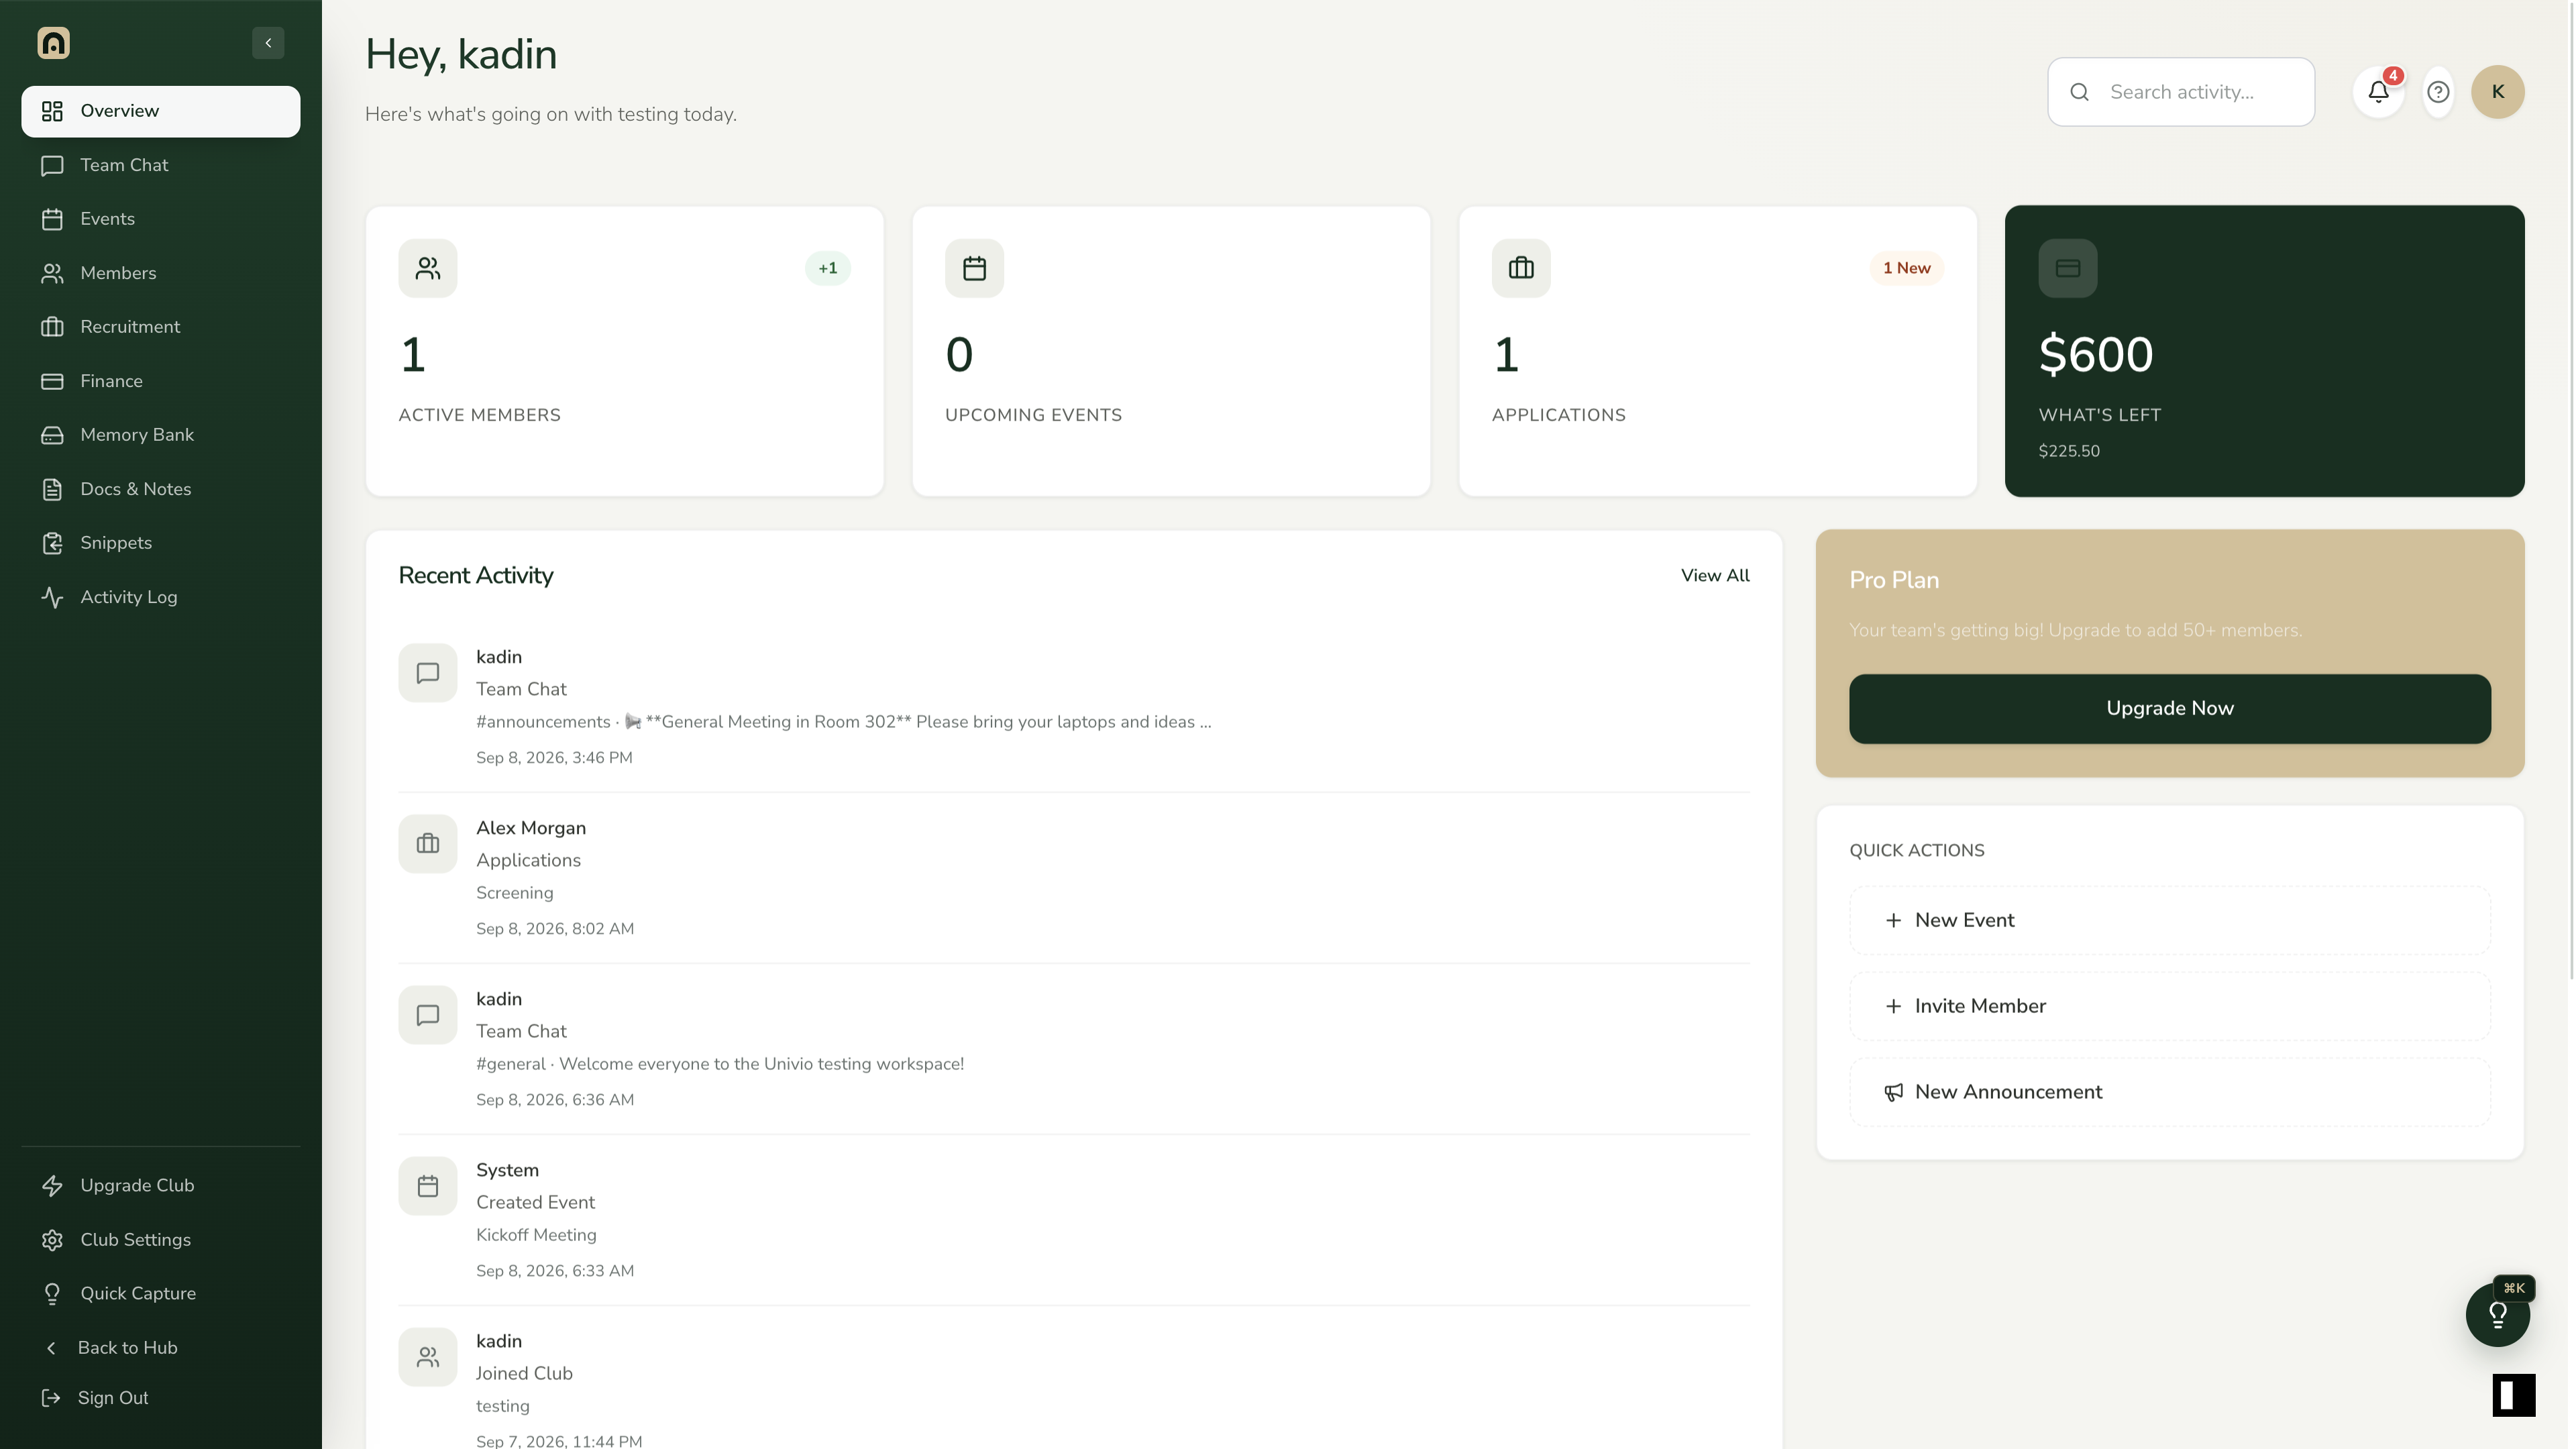Click the chat icon for the #announcements activity
The width and height of the screenshot is (2576, 1449).
pos(428,673)
